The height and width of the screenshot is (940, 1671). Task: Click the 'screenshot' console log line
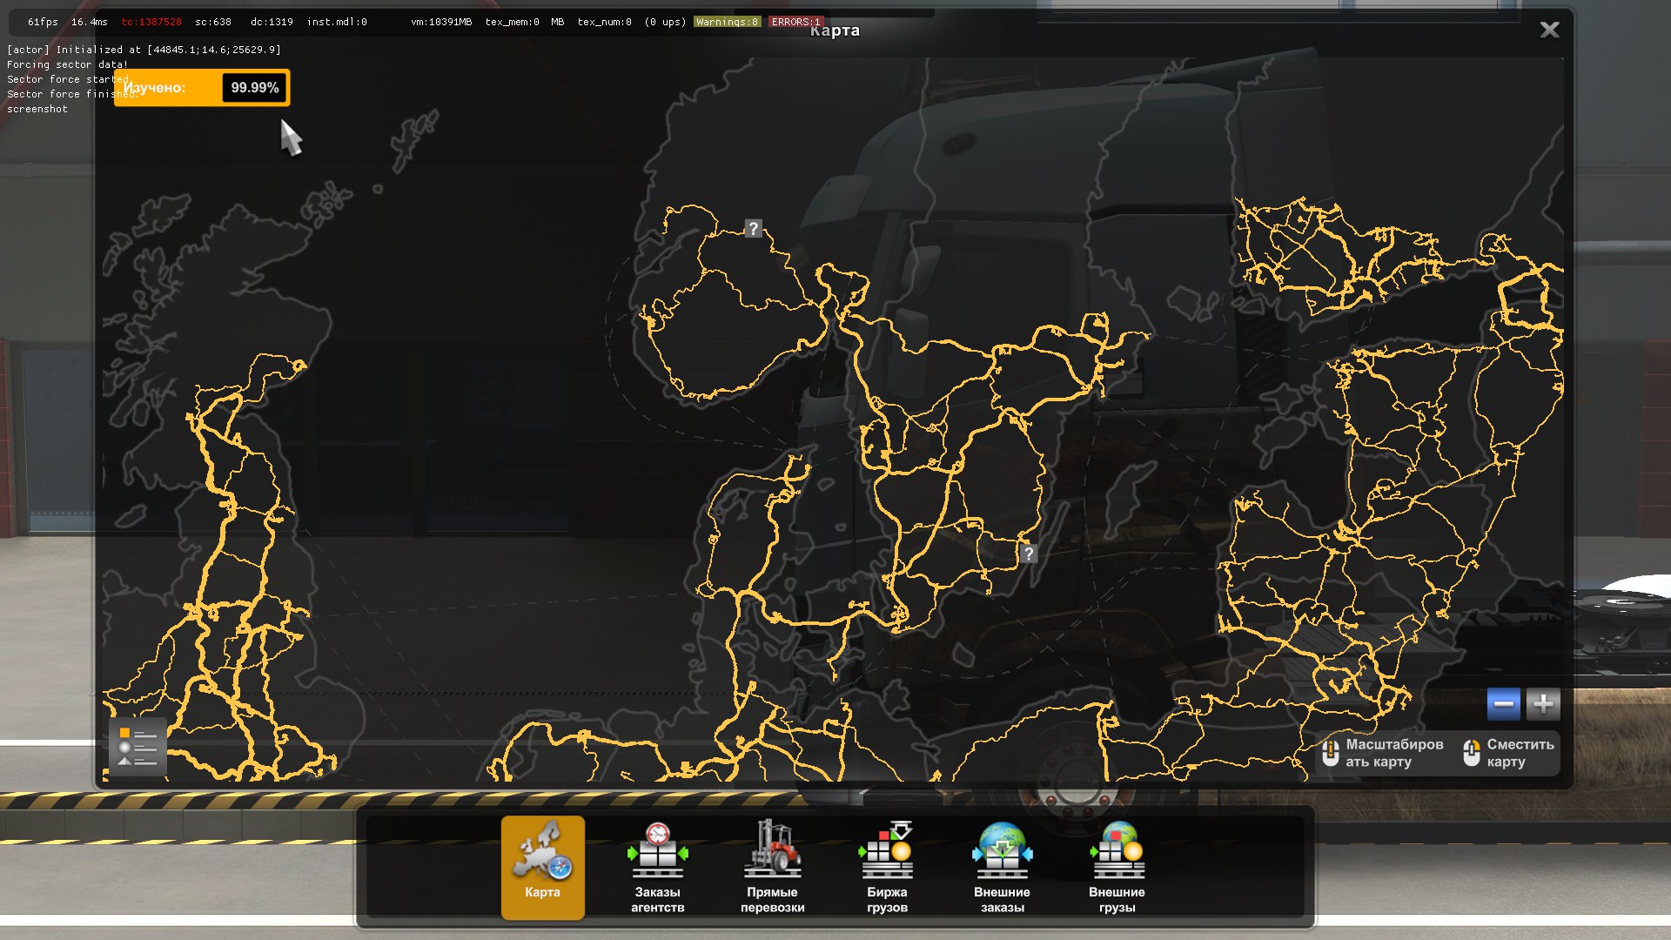pos(37,109)
